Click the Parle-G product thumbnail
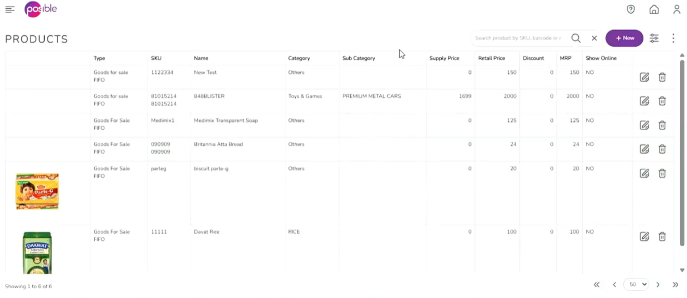Image resolution: width=687 pixels, height=298 pixels. click(x=37, y=191)
